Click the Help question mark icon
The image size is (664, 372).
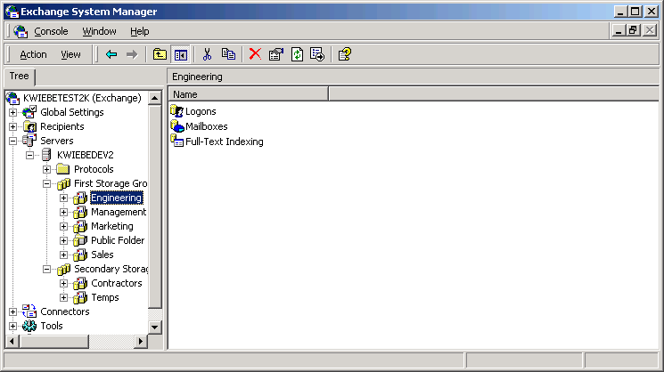tap(345, 54)
